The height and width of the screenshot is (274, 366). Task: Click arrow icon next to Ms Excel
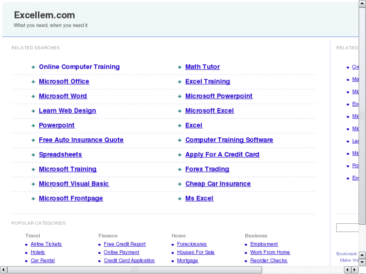tap(180, 199)
